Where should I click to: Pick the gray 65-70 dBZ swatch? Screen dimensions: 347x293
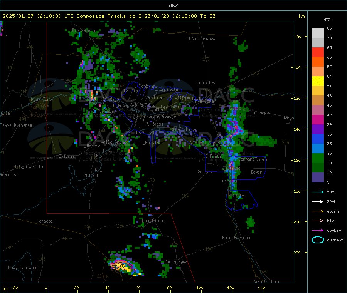pos(318,43)
